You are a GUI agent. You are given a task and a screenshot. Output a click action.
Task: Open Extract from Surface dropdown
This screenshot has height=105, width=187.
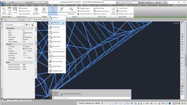pyautogui.click(x=102, y=11)
